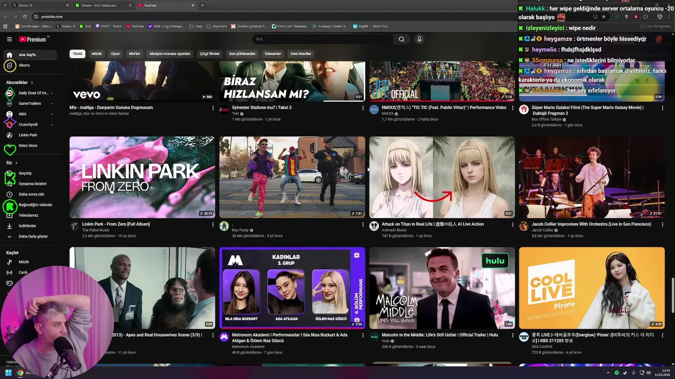Expand the Siz section chevron
The height and width of the screenshot is (379, 675).
(x=16, y=163)
